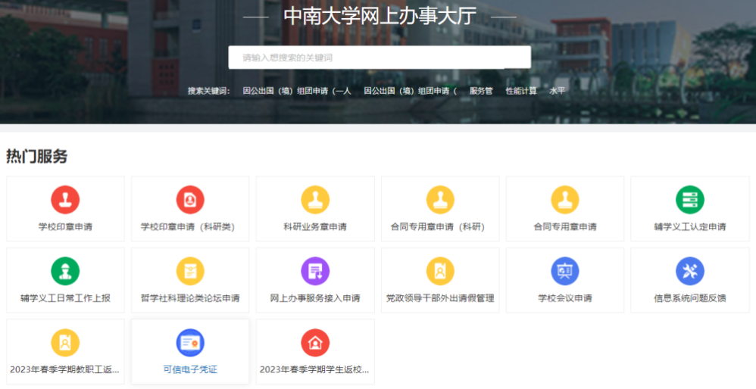
Task: Open the green worker icon for 辅学义工日常工作上报
Action: tap(65, 271)
